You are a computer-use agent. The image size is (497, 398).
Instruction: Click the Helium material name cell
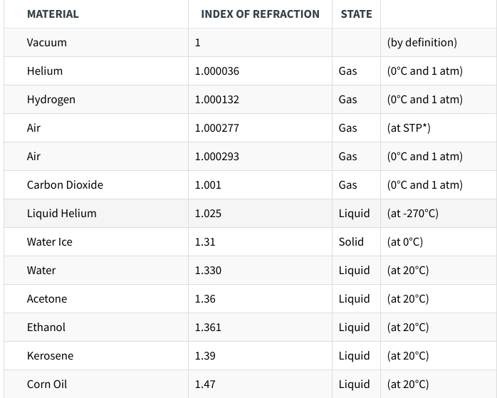tap(45, 70)
